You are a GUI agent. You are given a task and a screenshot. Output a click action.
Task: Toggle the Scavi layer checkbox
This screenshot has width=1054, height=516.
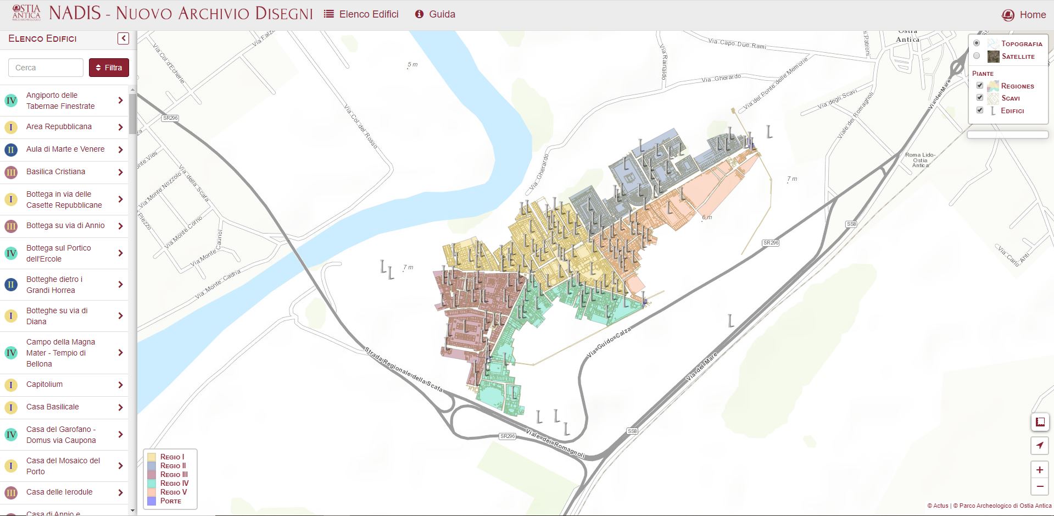point(979,98)
